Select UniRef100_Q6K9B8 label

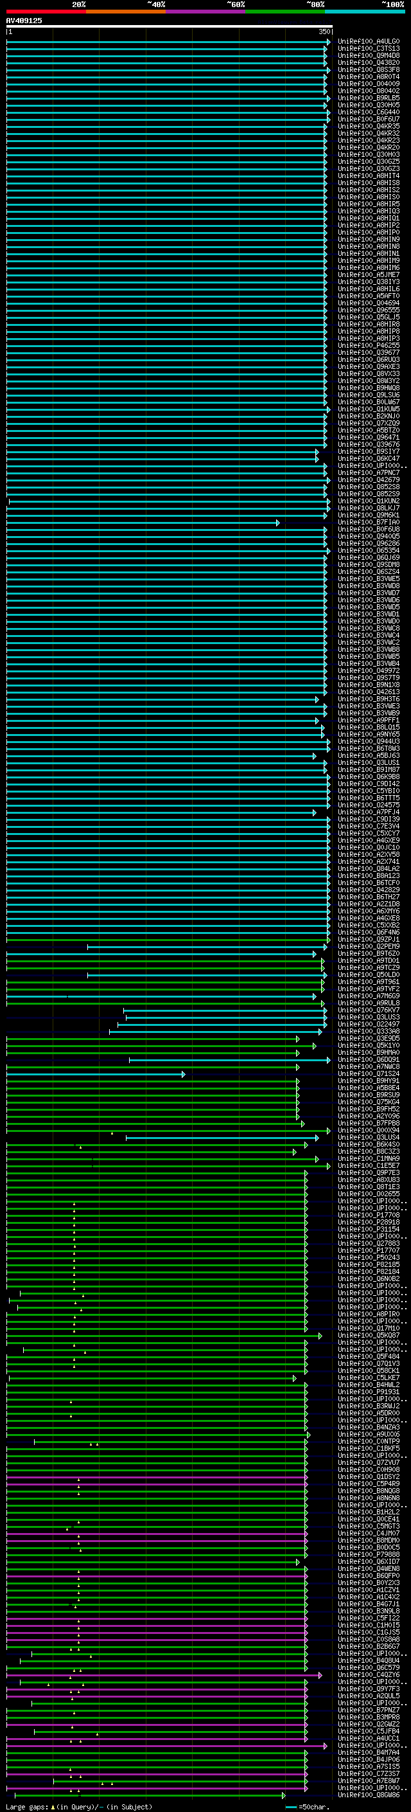(x=369, y=776)
